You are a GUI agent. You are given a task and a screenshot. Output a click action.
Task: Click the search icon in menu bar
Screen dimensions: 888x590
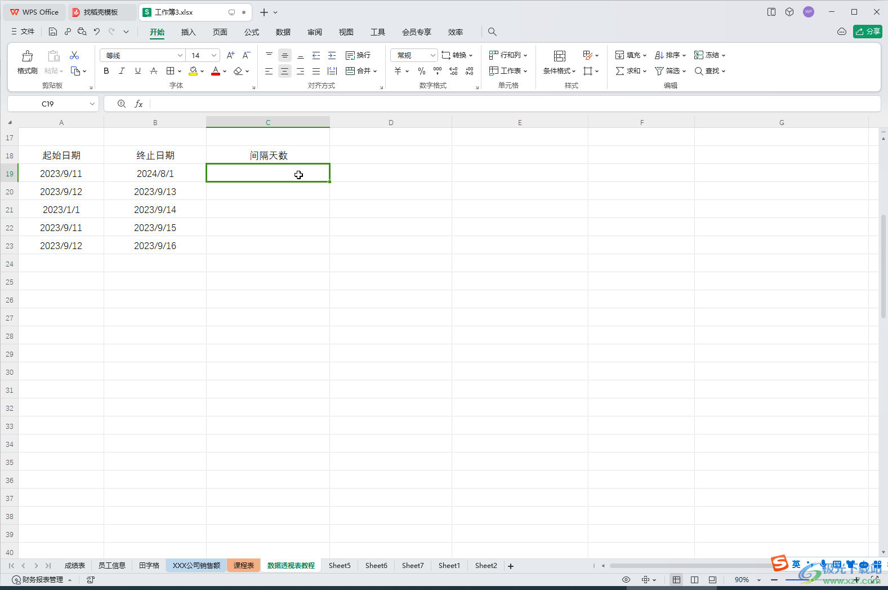pos(492,32)
